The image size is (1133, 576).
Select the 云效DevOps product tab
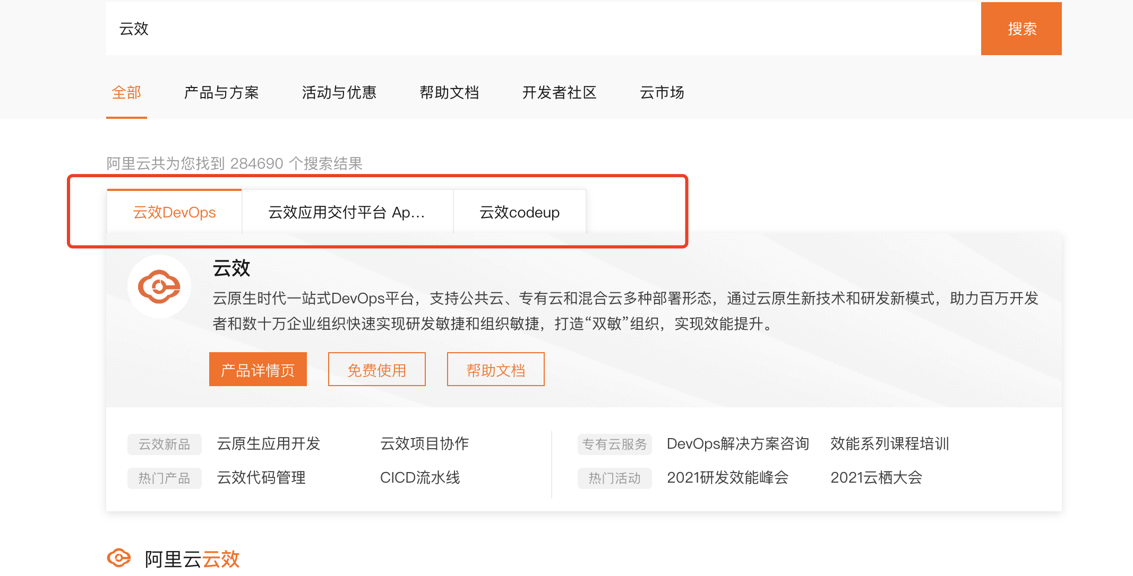[x=174, y=213]
